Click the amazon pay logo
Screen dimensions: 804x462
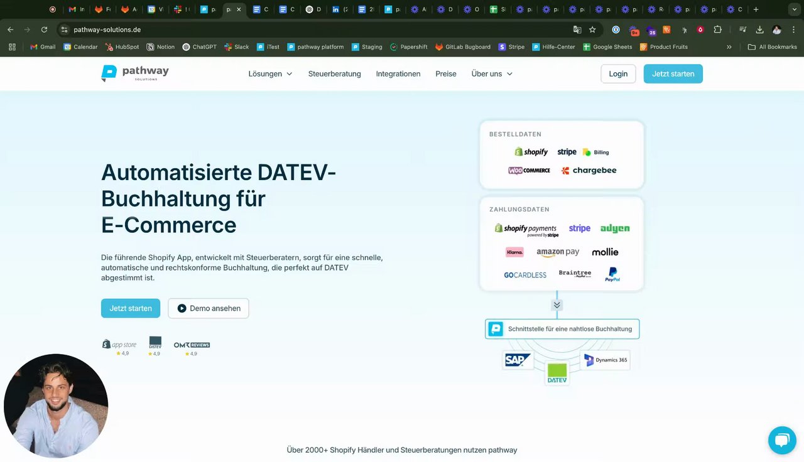pos(558,252)
